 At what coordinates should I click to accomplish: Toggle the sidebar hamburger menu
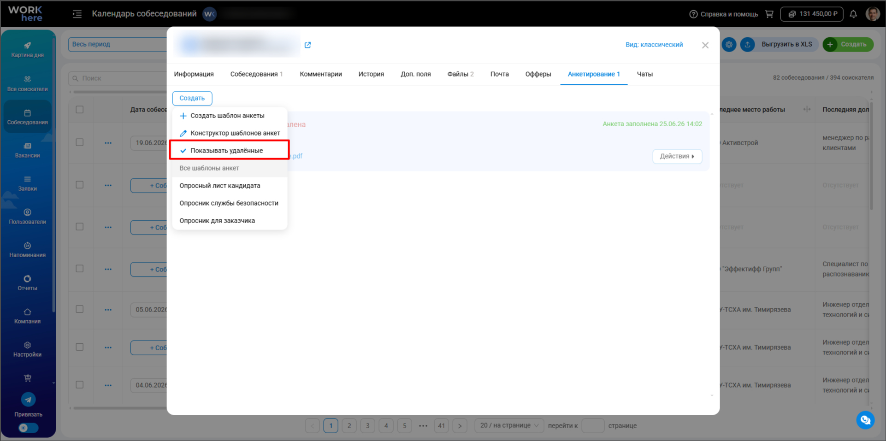[77, 14]
